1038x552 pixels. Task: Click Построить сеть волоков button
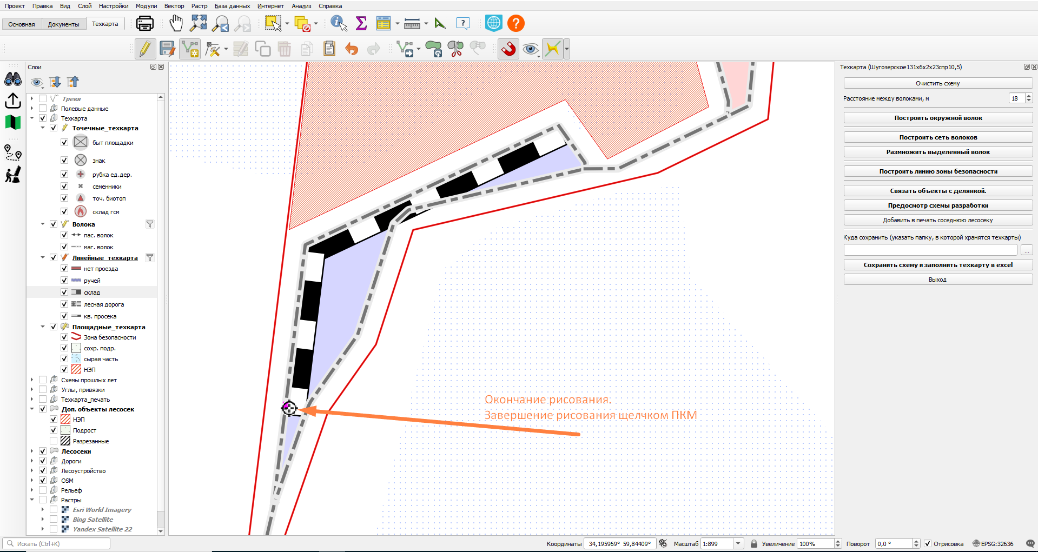pyautogui.click(x=938, y=137)
